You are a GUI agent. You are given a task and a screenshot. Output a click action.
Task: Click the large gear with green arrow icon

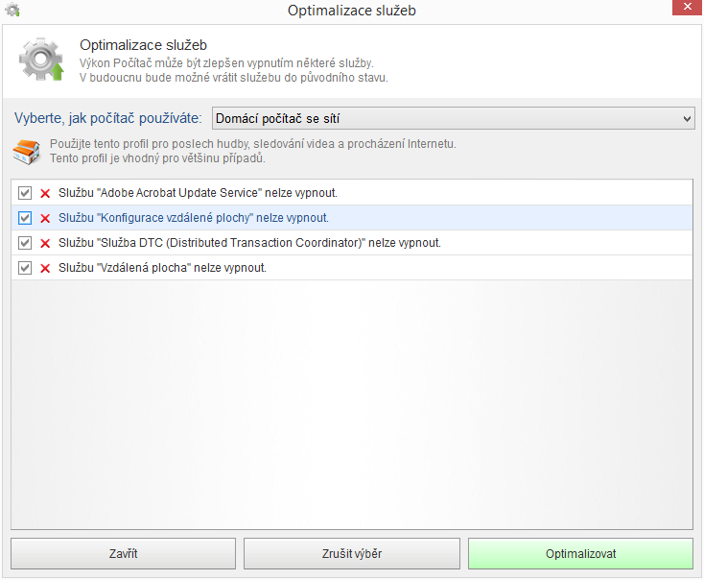pos(41,60)
